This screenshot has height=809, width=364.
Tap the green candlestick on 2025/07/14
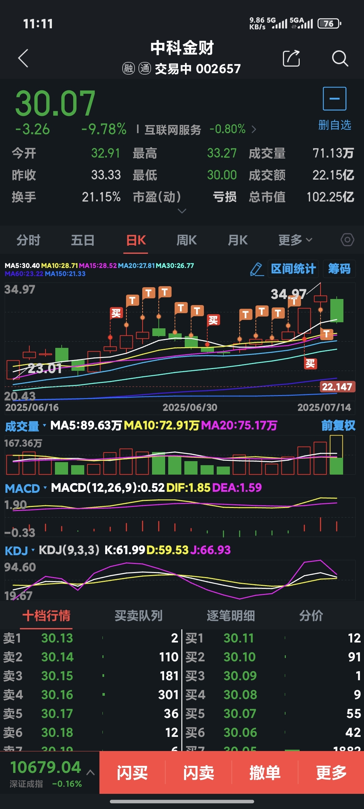[x=337, y=310]
